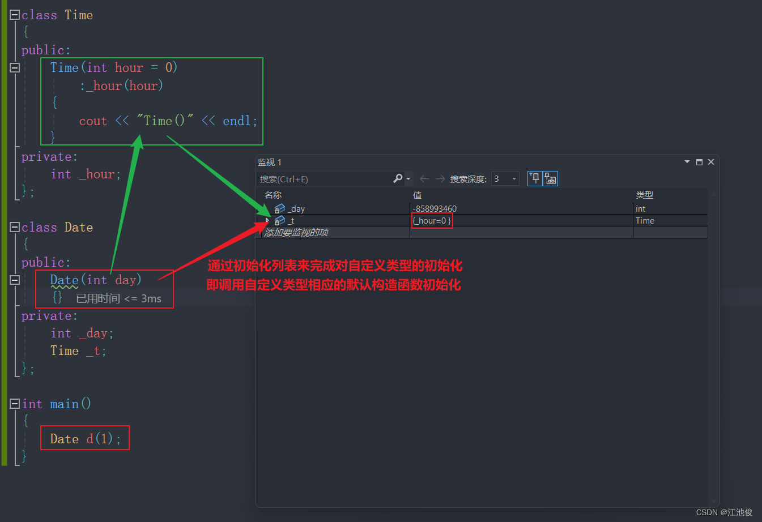Click the Date d(1); code line
The width and height of the screenshot is (762, 522).
pos(86,439)
